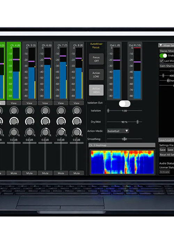
Task: Click the AutoMixer Focus label
Action: [x=96, y=46]
